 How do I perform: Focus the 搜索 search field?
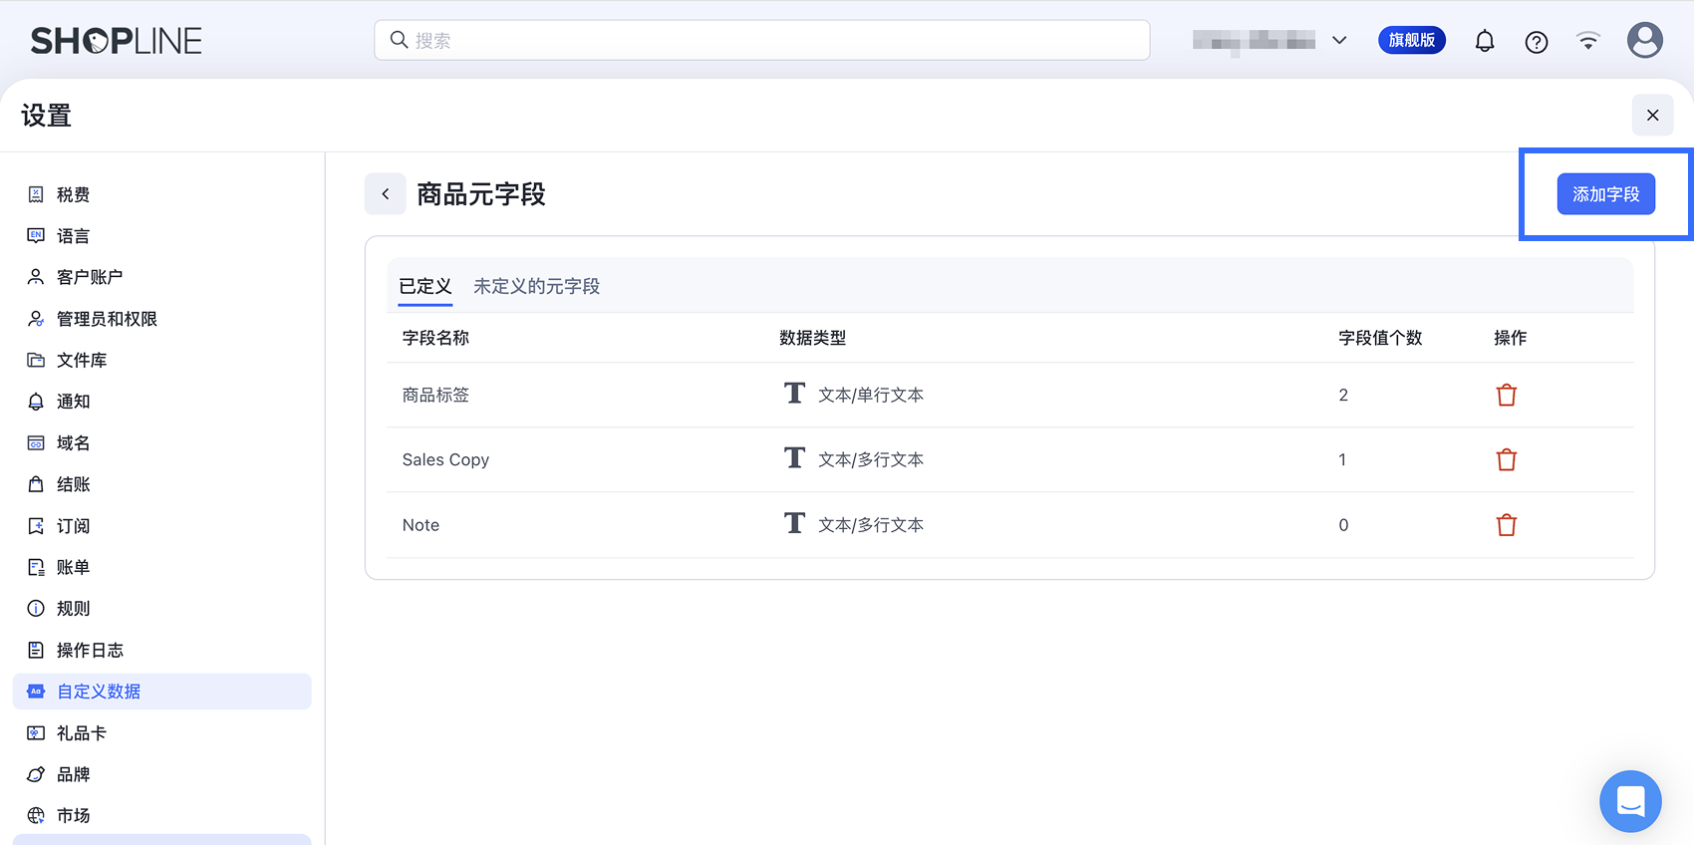coord(762,40)
